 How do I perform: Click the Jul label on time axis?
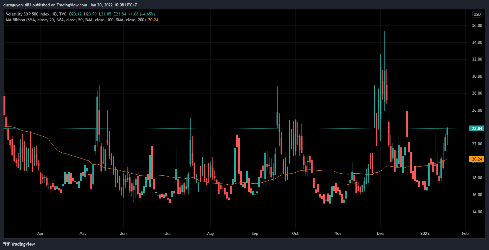168,233
